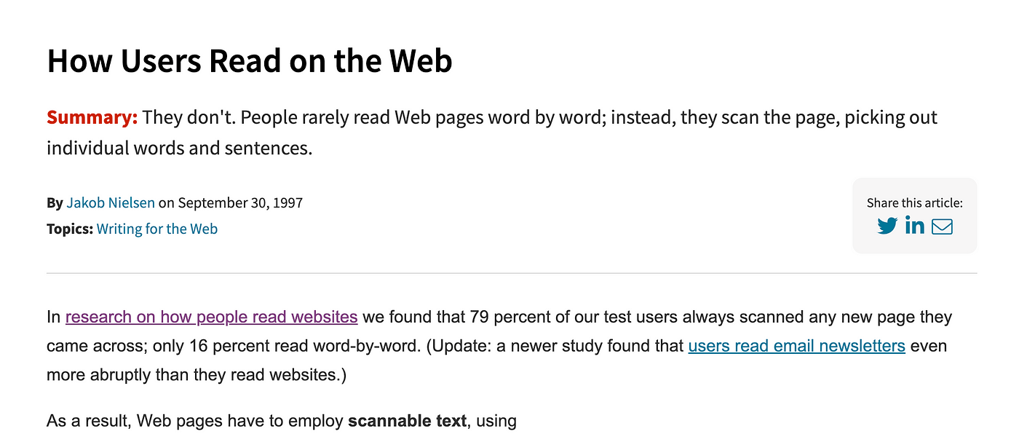This screenshot has height=442, width=1019.
Task: Follow the research on how people read websites link
Action: coord(212,317)
